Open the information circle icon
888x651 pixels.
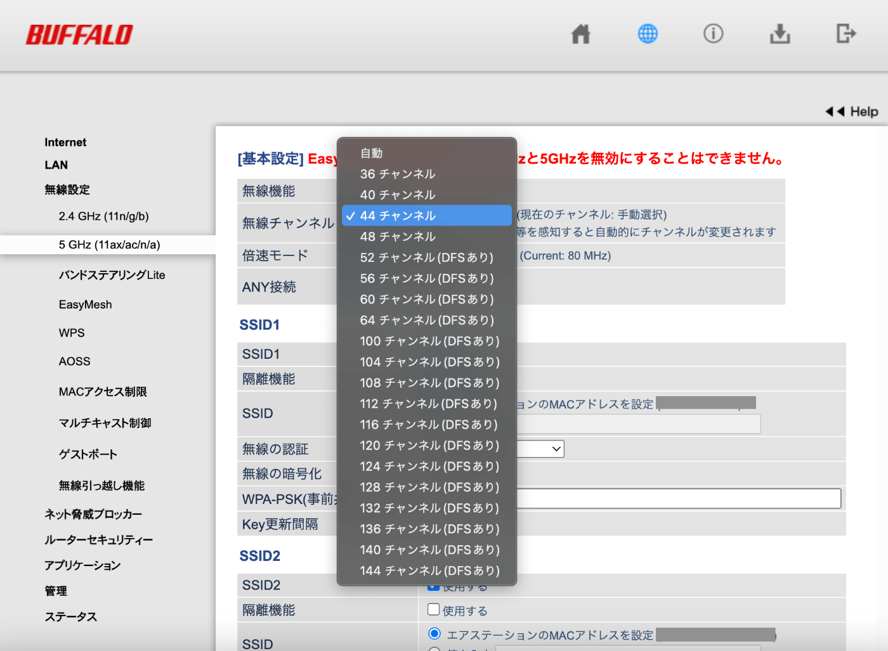coord(714,34)
